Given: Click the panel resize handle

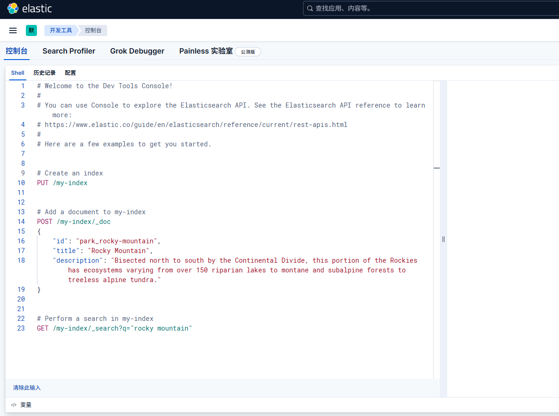Looking at the screenshot, I should click(x=444, y=239).
